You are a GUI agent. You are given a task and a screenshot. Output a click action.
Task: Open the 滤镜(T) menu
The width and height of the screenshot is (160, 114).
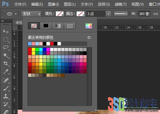[x=121, y=4]
